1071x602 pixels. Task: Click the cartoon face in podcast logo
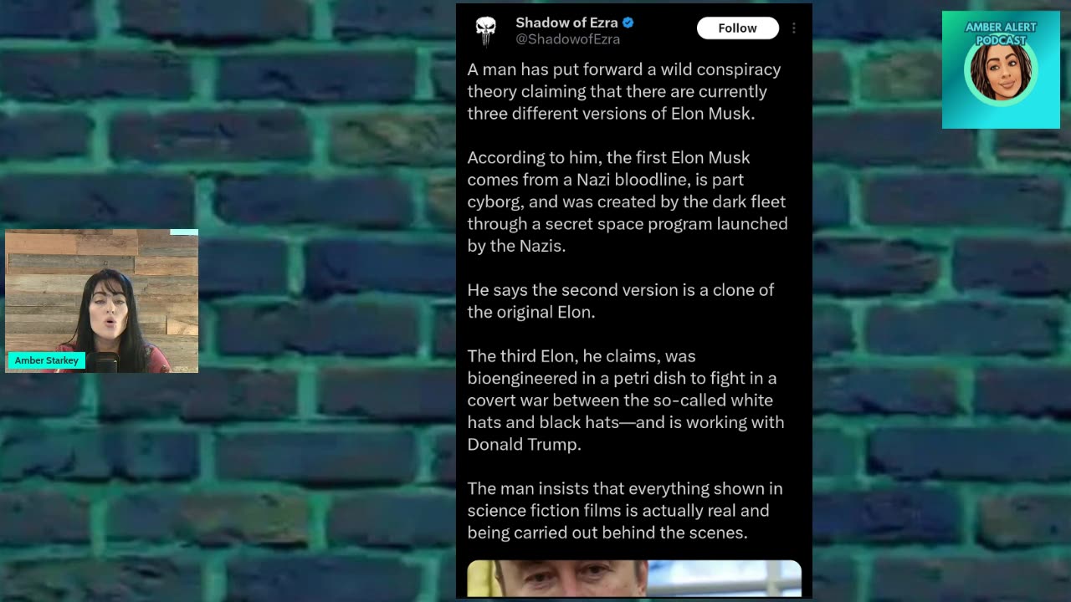[1001, 73]
